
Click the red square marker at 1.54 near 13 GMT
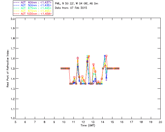click(93, 64)
